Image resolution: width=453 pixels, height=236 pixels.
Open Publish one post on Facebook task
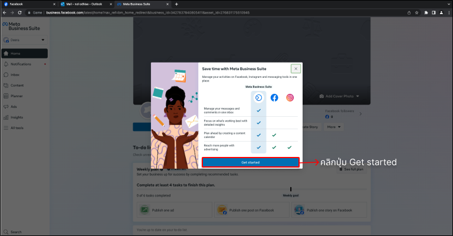click(252, 210)
